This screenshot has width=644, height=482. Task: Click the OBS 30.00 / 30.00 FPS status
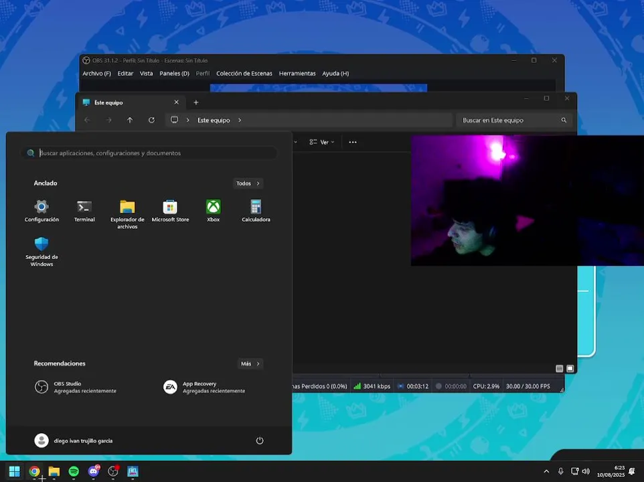click(x=528, y=386)
